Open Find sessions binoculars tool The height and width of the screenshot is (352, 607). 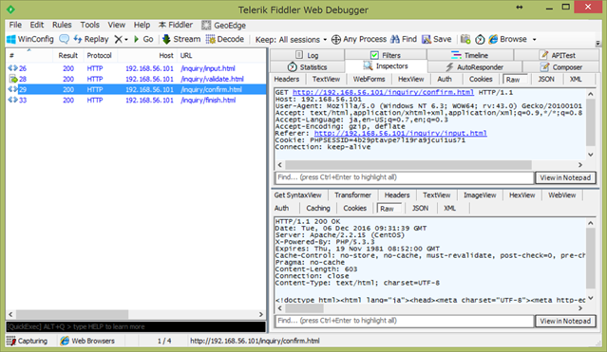click(x=404, y=39)
